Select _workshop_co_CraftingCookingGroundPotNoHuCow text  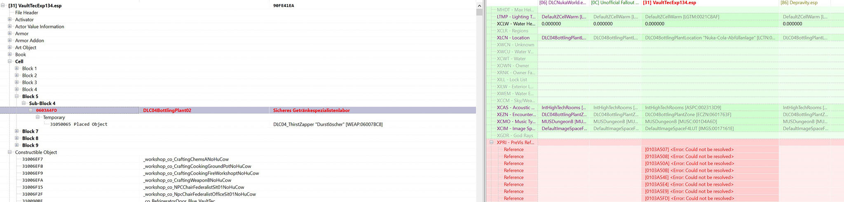click(x=197, y=167)
